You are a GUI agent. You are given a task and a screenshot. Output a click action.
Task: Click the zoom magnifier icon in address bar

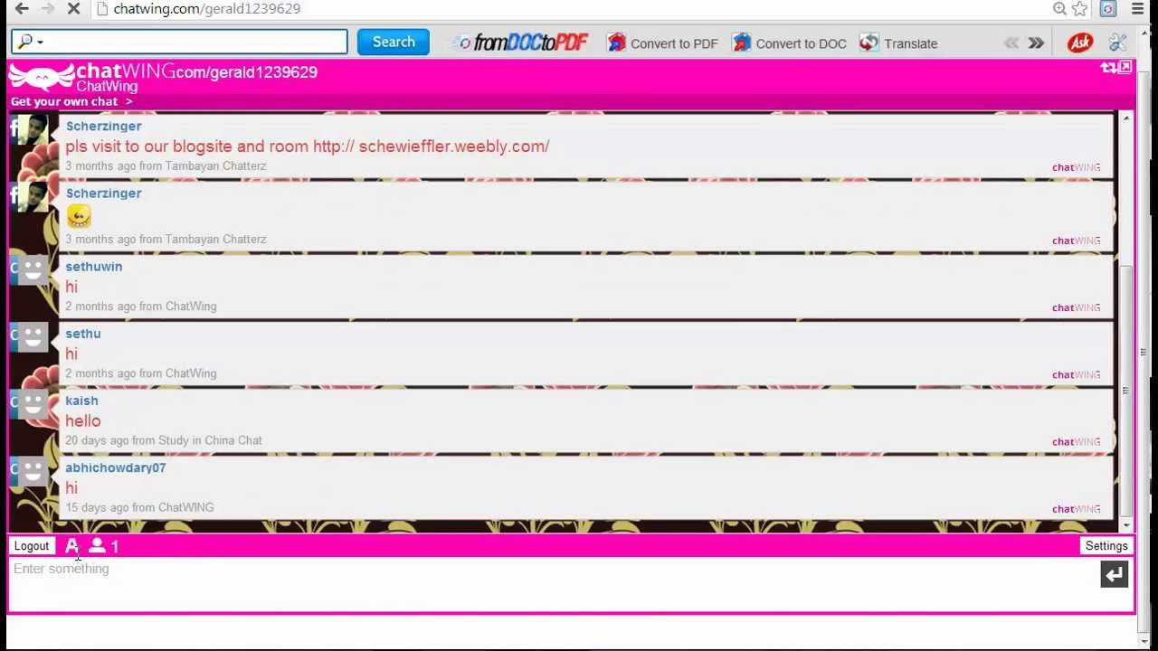tap(1059, 9)
